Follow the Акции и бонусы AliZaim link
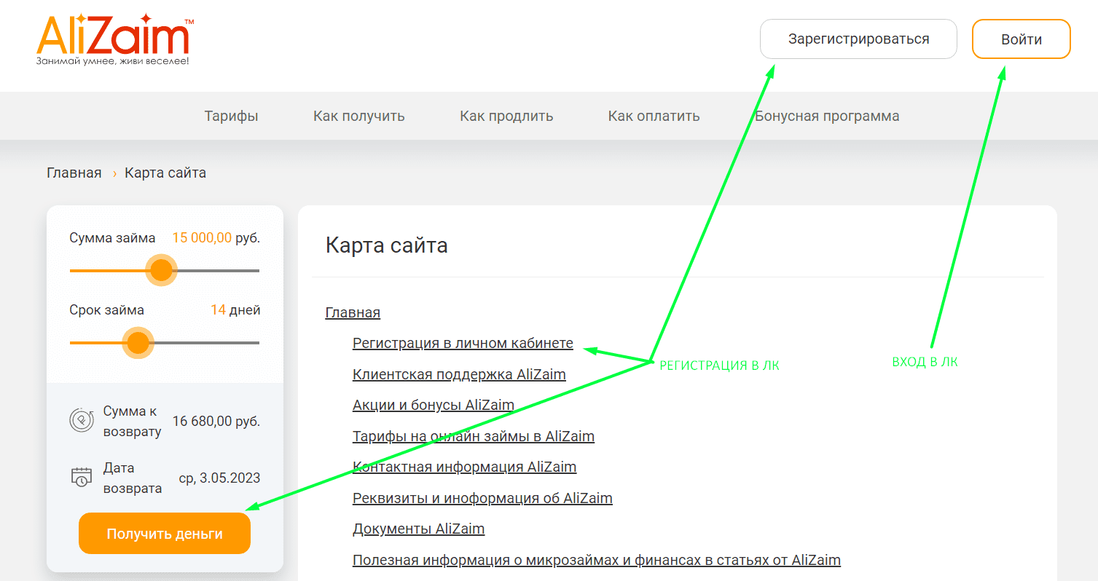The image size is (1098, 581). tap(434, 406)
